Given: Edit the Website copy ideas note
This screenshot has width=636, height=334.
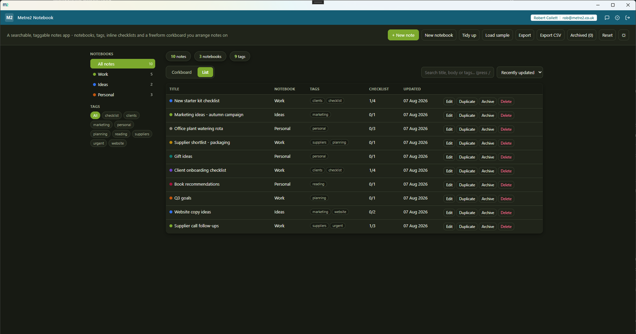Looking at the screenshot, I should click(x=449, y=213).
